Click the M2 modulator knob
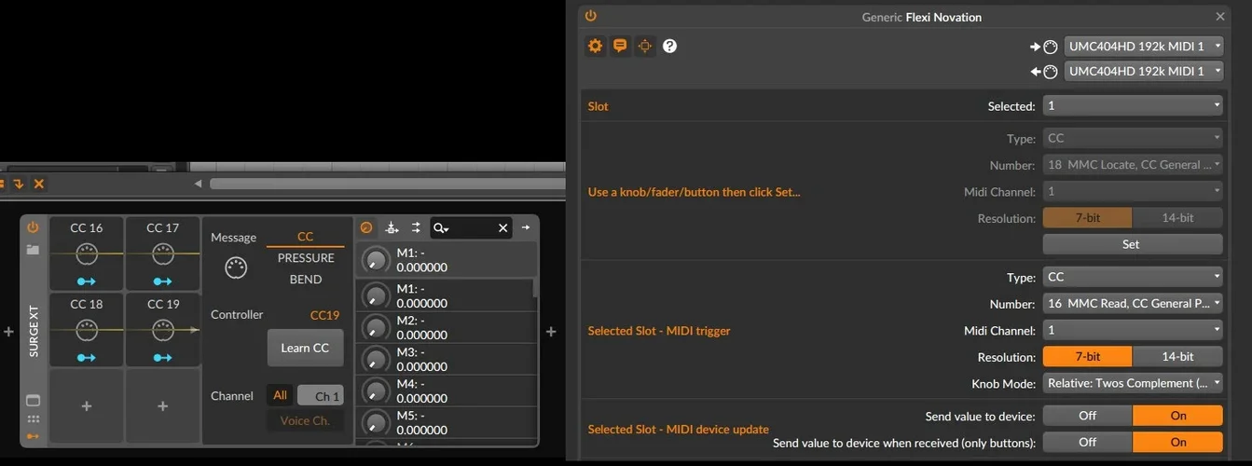 375,328
